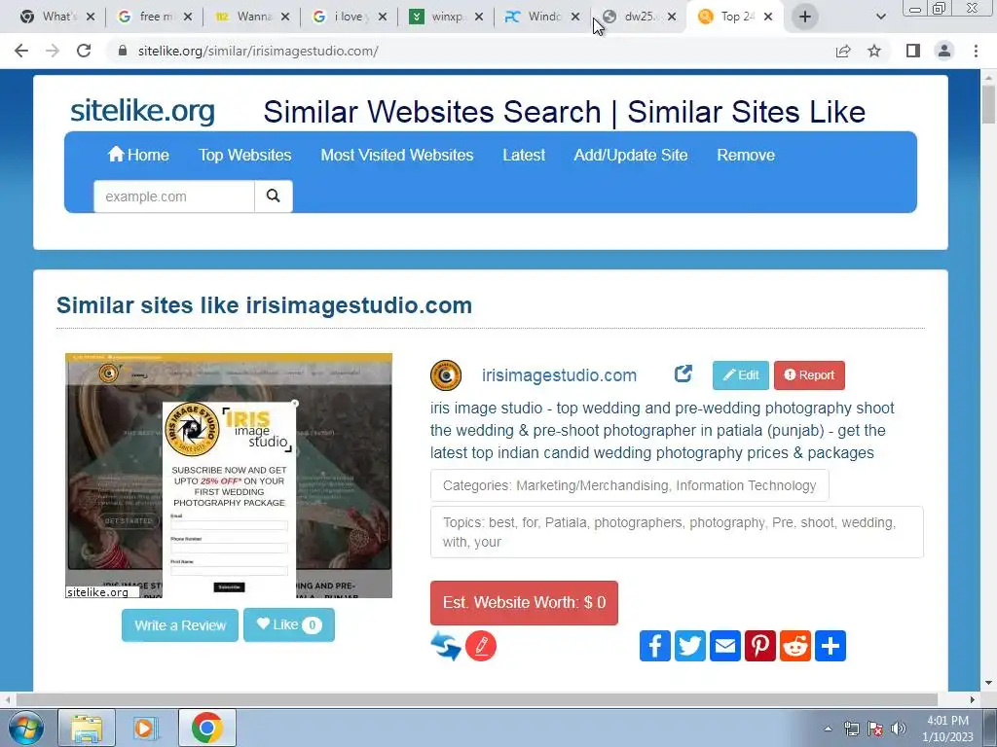997x747 pixels.
Task: Open the Top Websites page
Action: coord(244,155)
